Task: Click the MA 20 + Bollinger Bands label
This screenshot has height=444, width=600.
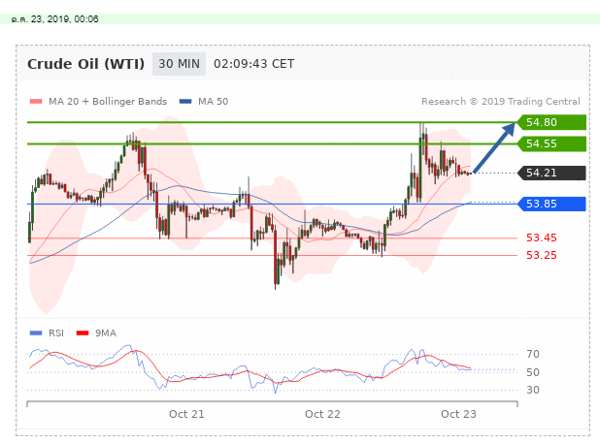Action: [108, 102]
